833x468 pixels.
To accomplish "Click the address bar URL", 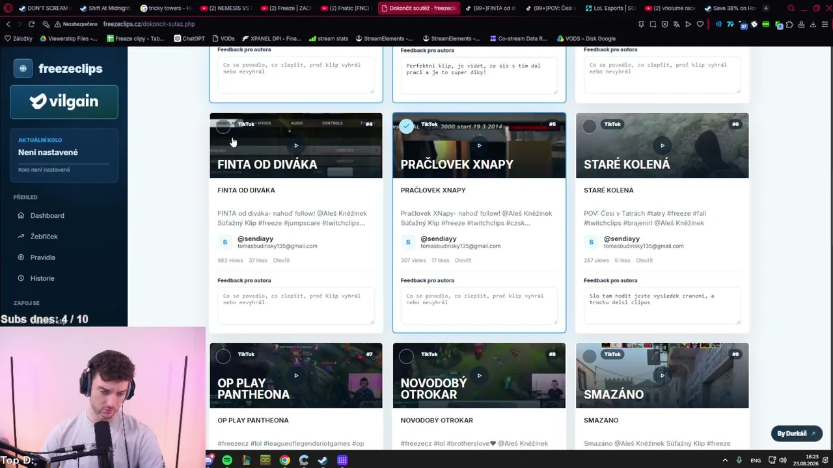I will click(x=149, y=24).
